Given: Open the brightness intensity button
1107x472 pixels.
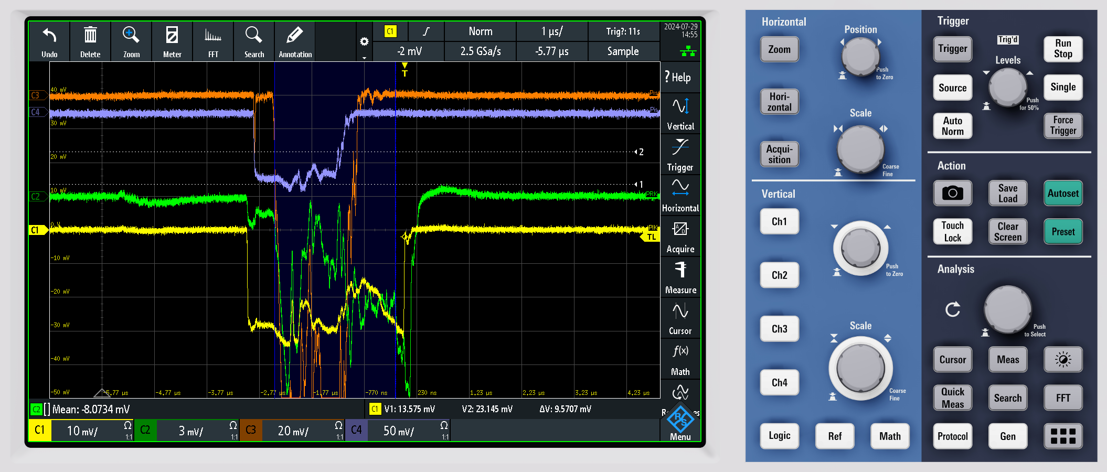Looking at the screenshot, I should (x=1062, y=360).
